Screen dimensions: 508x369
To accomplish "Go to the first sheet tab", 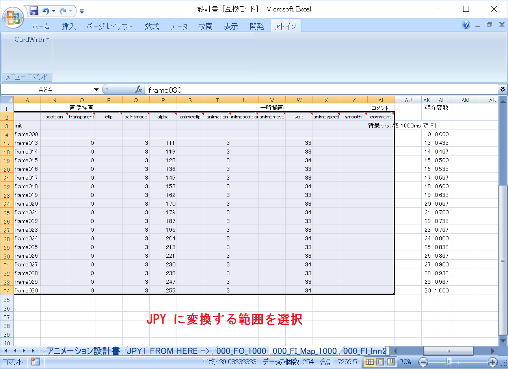I will [6, 350].
